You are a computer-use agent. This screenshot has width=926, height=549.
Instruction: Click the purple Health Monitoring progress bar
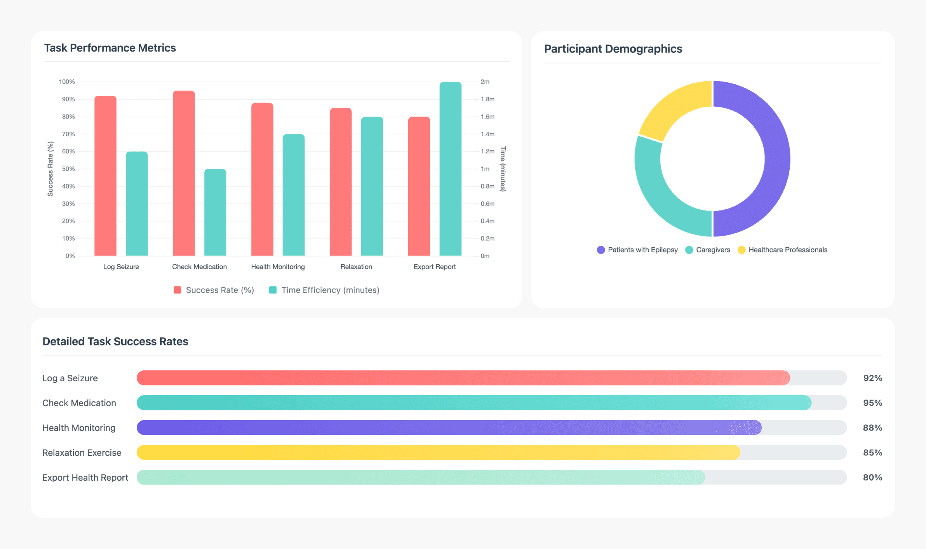click(449, 427)
